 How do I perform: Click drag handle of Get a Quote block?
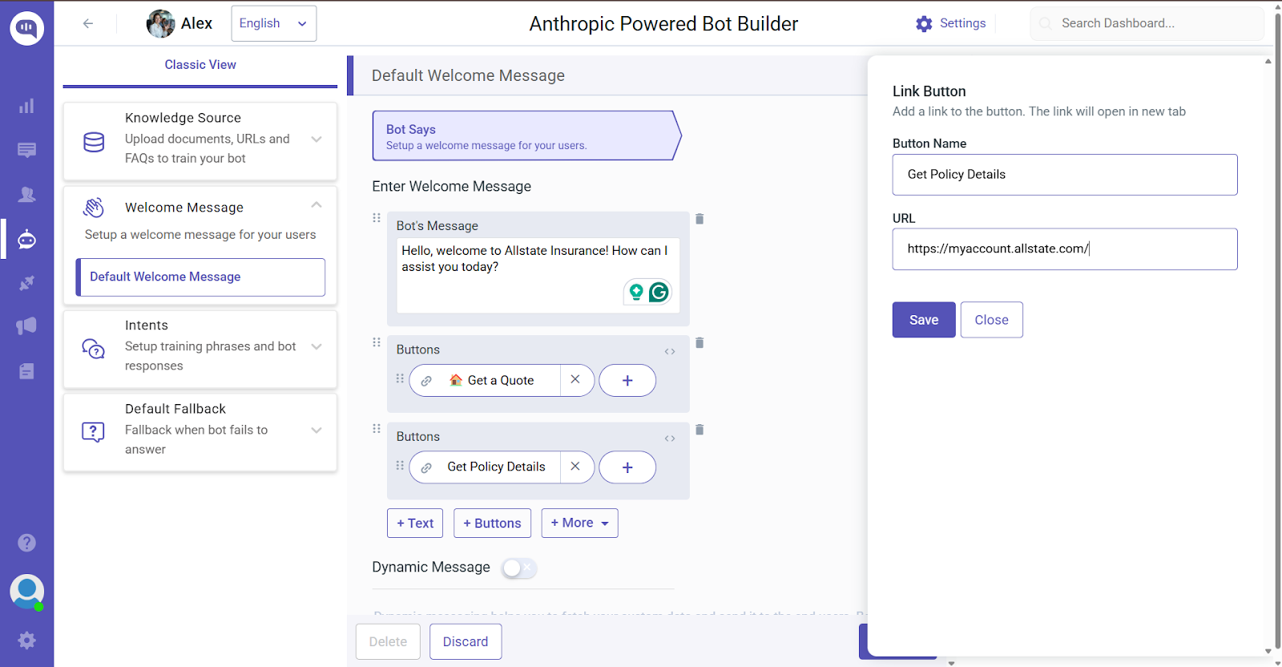377,342
